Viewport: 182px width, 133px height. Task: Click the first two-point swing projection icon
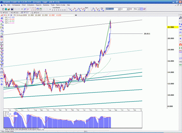point(70,9)
